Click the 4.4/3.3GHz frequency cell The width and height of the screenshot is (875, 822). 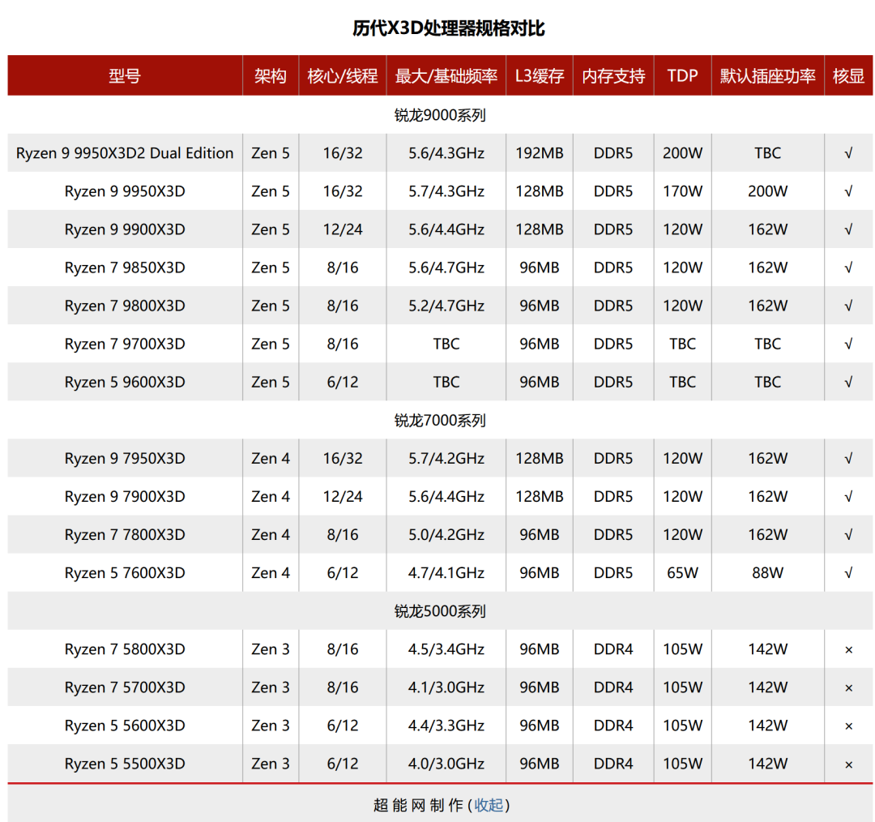click(446, 726)
